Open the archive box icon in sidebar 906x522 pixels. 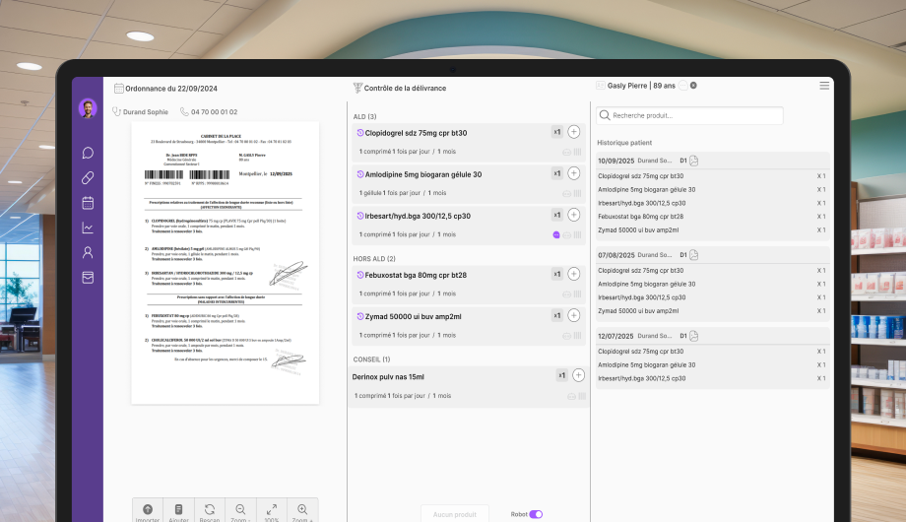(88, 278)
